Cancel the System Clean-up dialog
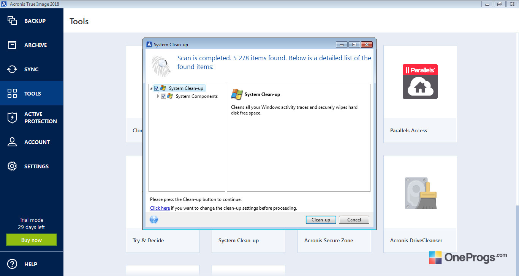The width and height of the screenshot is (519, 276). [x=354, y=220]
